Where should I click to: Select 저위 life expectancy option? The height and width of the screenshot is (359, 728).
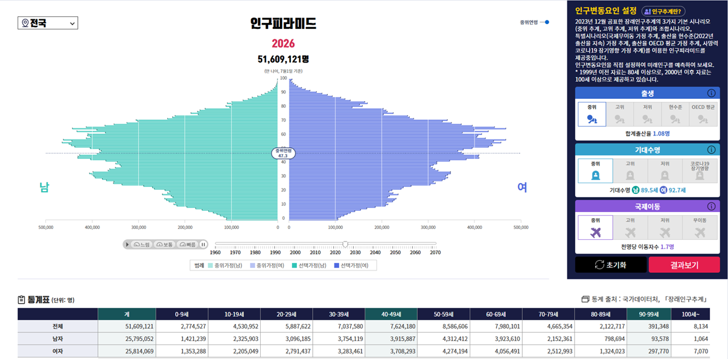(x=665, y=170)
